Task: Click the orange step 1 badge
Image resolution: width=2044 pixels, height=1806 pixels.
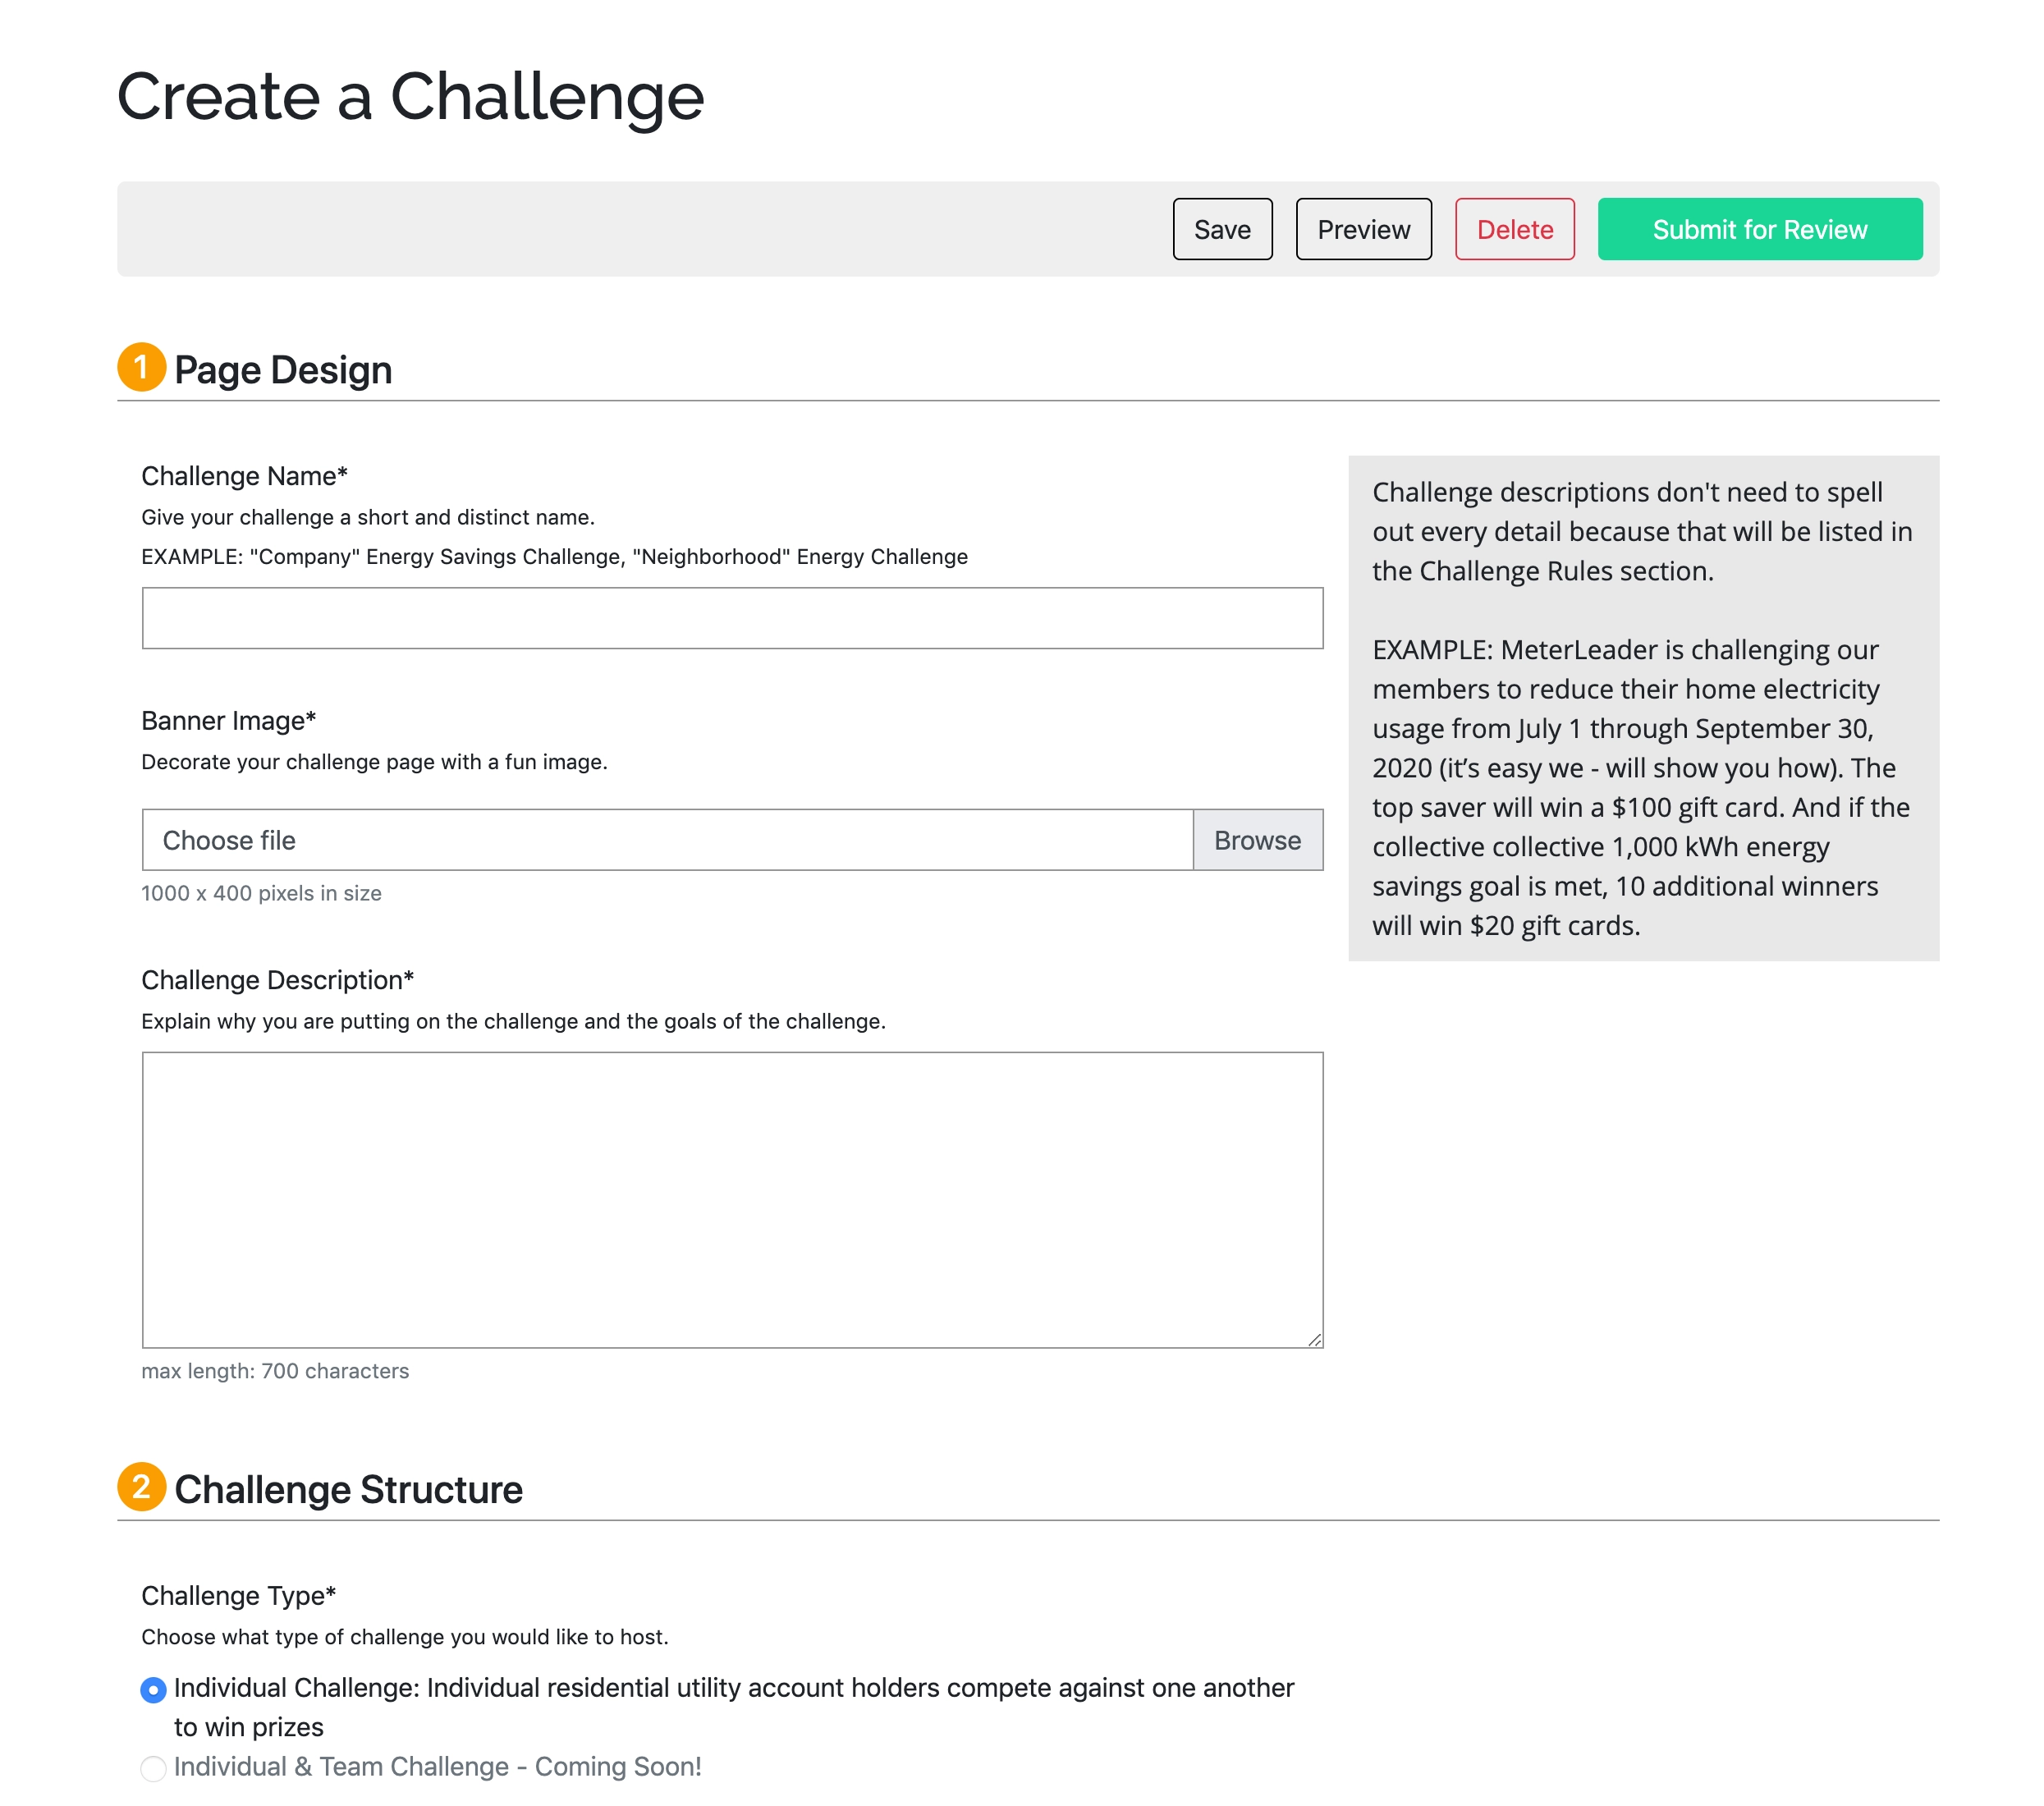Action: coord(141,367)
